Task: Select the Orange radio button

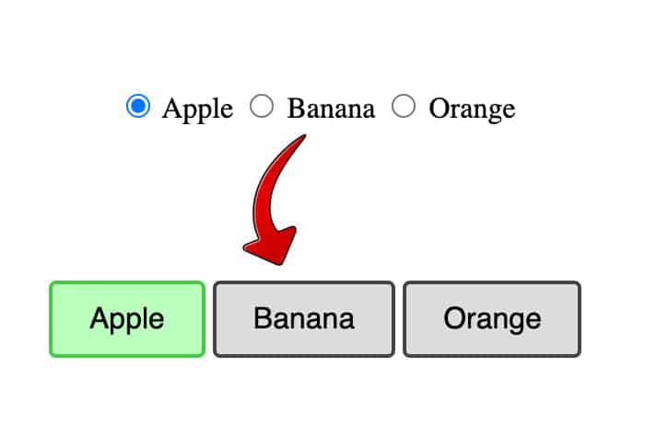Action: (x=404, y=108)
